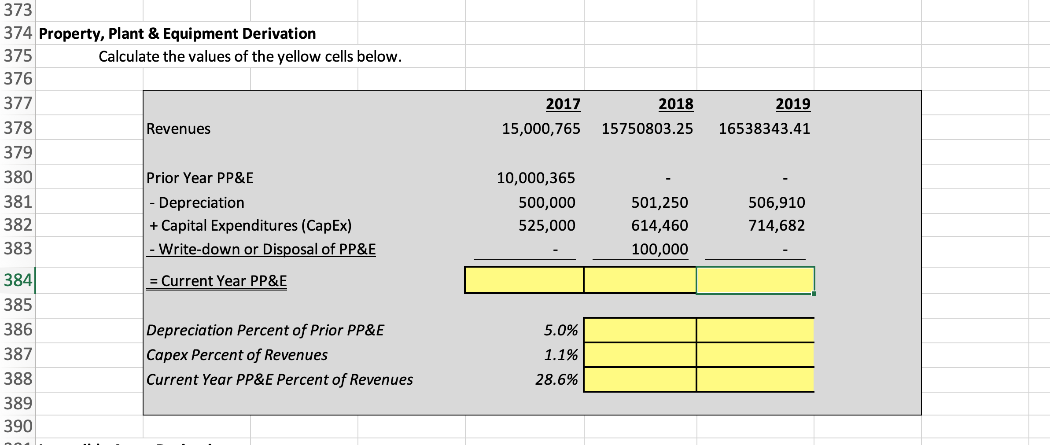Select the yellow Depreciation Percent cell for 2018
Viewport: 1050px width, 445px height.
pyautogui.click(x=639, y=329)
